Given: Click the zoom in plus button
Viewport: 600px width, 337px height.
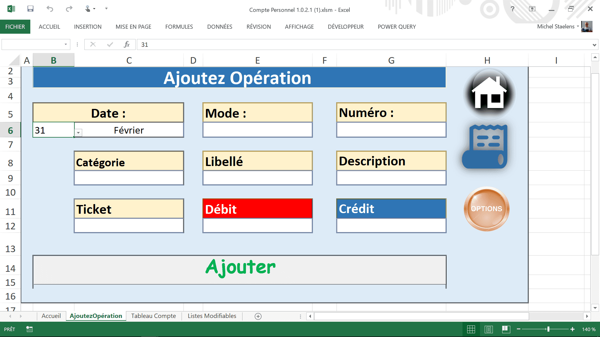Looking at the screenshot, I should [x=572, y=329].
